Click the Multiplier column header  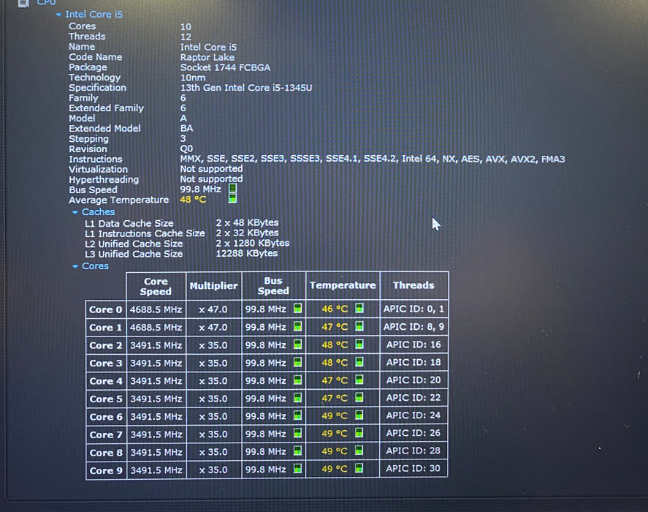point(213,286)
